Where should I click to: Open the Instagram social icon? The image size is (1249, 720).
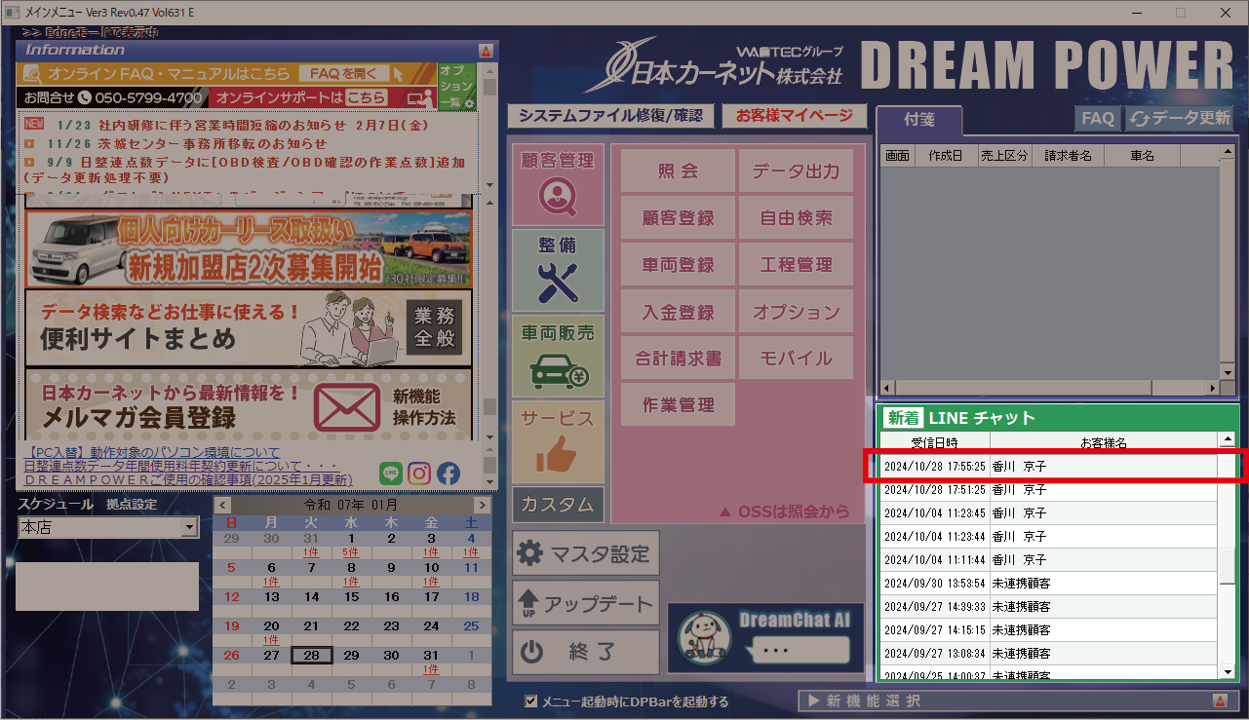[419, 474]
